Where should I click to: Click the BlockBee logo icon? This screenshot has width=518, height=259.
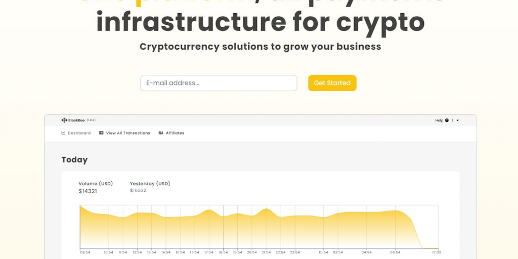tap(64, 120)
